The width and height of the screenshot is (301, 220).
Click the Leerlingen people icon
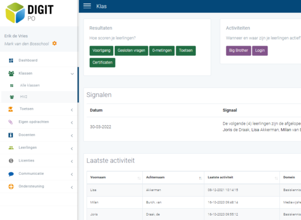[11, 148]
